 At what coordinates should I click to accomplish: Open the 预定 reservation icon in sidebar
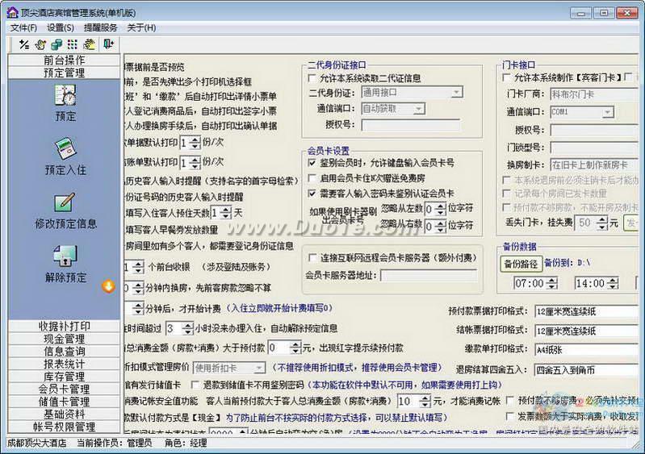point(65,97)
